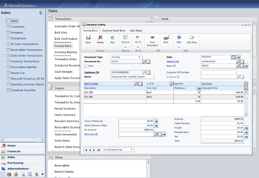This screenshot has height=178, width=259.
Task: Click the red Delete icon
Action: [100, 38]
